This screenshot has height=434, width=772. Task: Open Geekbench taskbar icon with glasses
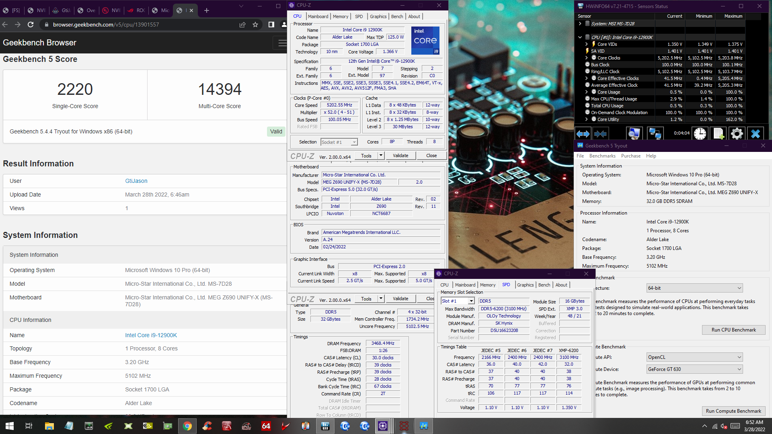point(423,426)
